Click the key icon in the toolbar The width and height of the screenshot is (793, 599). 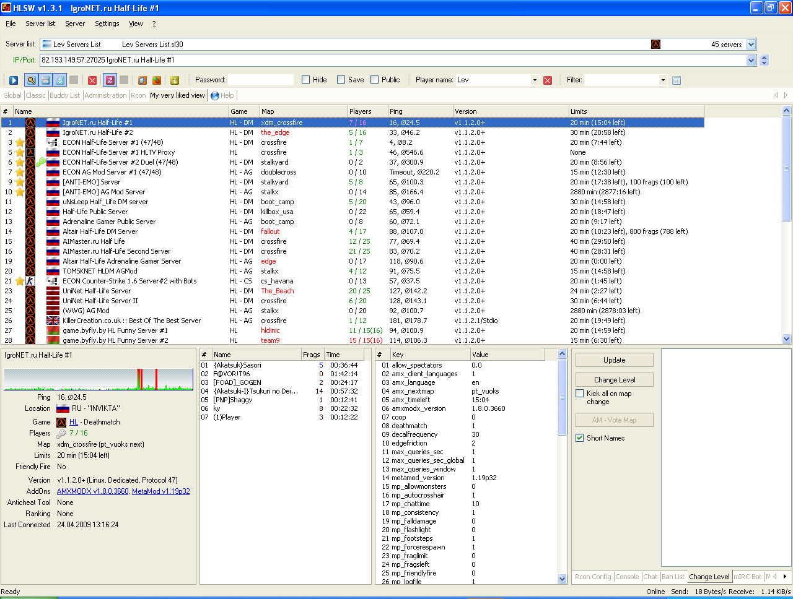point(31,80)
